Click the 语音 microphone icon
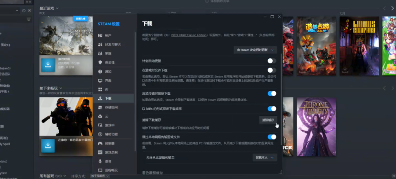Image resolution: width=396 pixels, height=179 pixels. [x=100, y=161]
